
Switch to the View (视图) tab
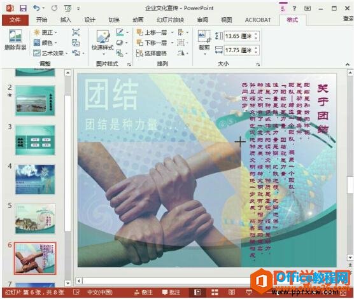click(227, 20)
